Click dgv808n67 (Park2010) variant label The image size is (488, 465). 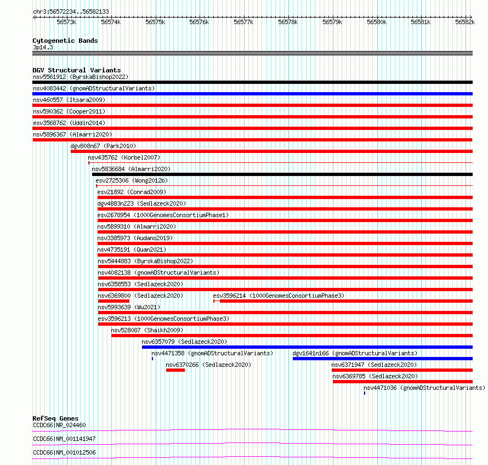[103, 146]
